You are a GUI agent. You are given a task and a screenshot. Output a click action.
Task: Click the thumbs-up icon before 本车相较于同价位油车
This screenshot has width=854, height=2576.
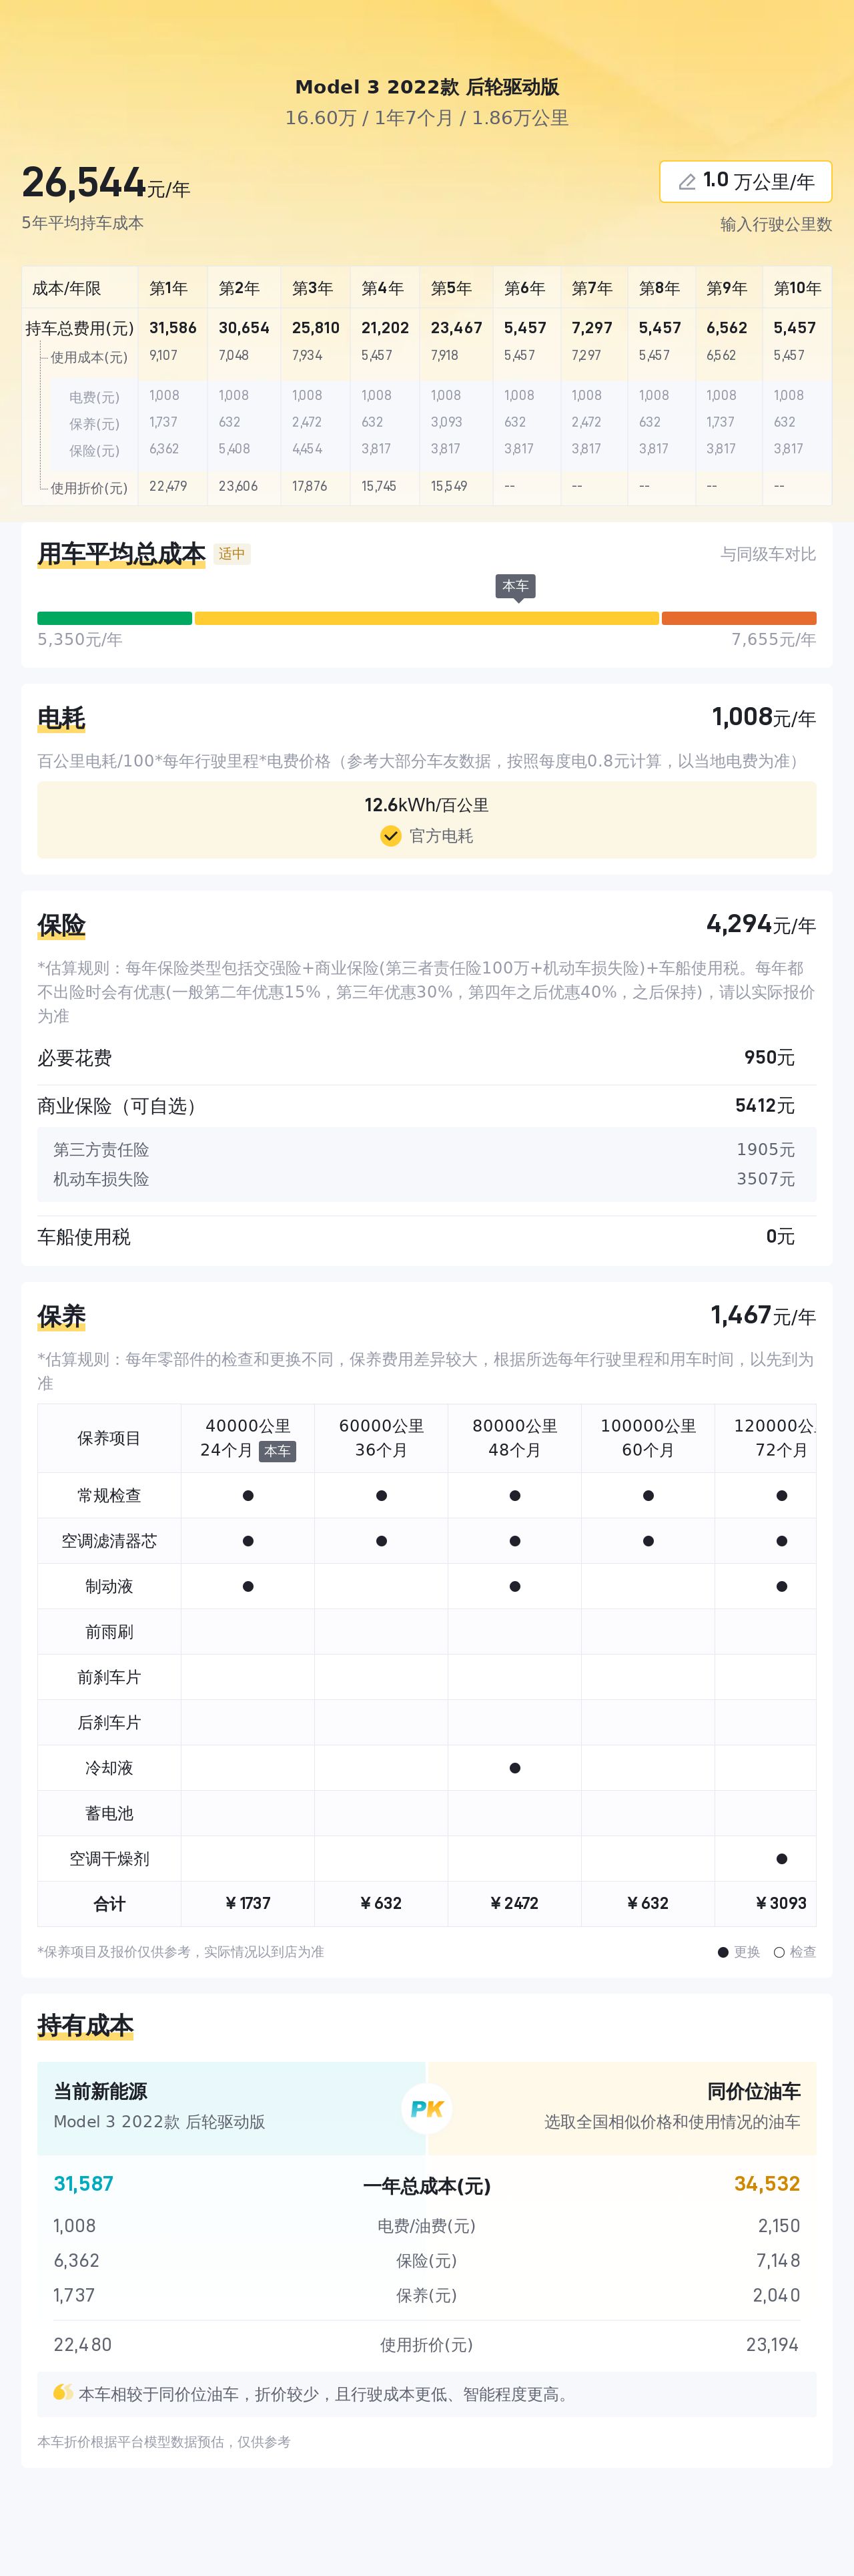(63, 2393)
